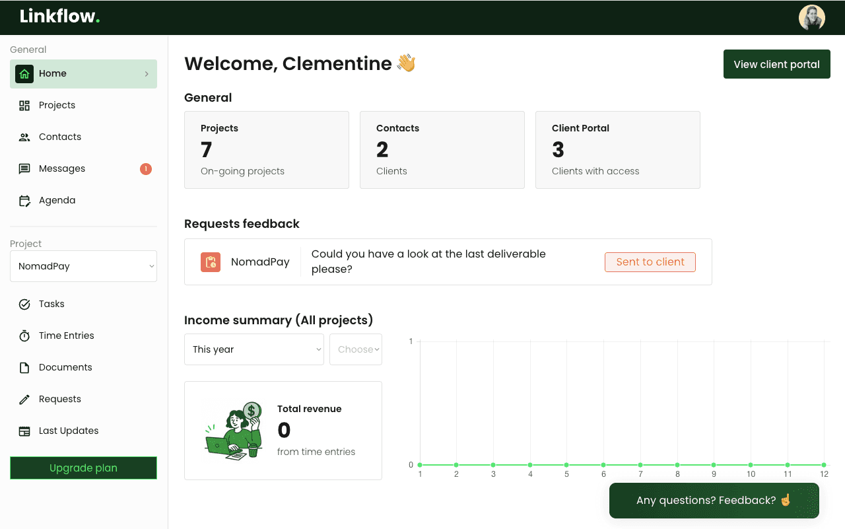This screenshot has width=845, height=529.
Task: Select Documents in the sidebar
Action: point(83,368)
